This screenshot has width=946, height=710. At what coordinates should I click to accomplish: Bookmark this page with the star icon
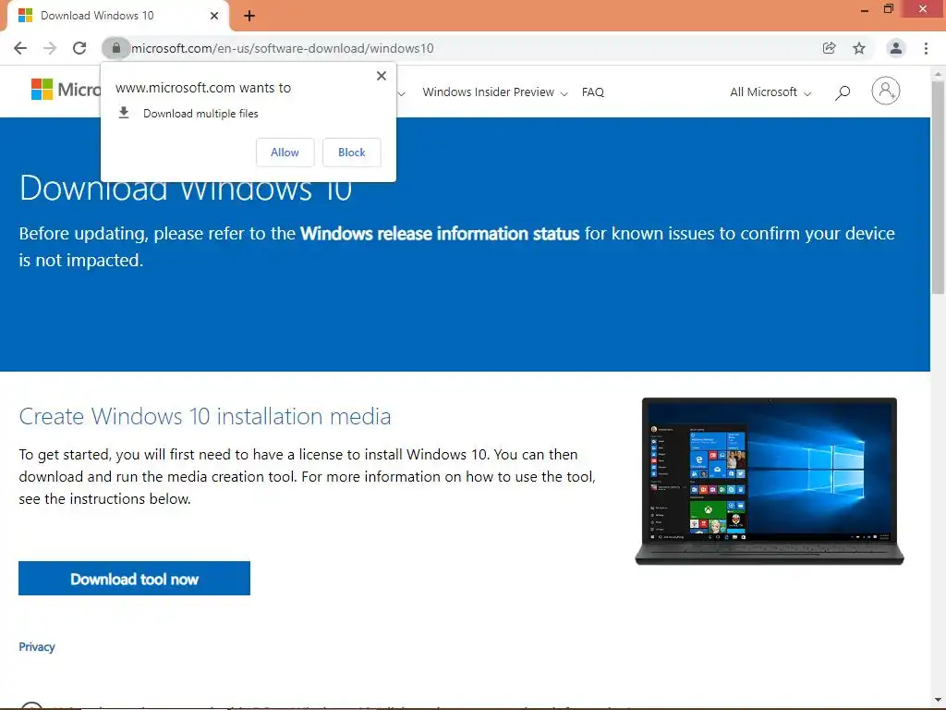coord(859,48)
